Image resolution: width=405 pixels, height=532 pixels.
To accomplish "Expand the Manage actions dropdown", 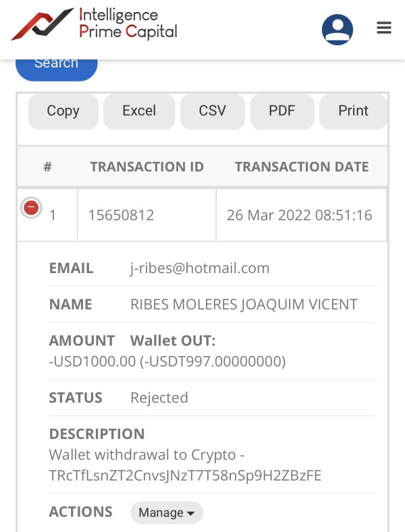I will 167,513.
